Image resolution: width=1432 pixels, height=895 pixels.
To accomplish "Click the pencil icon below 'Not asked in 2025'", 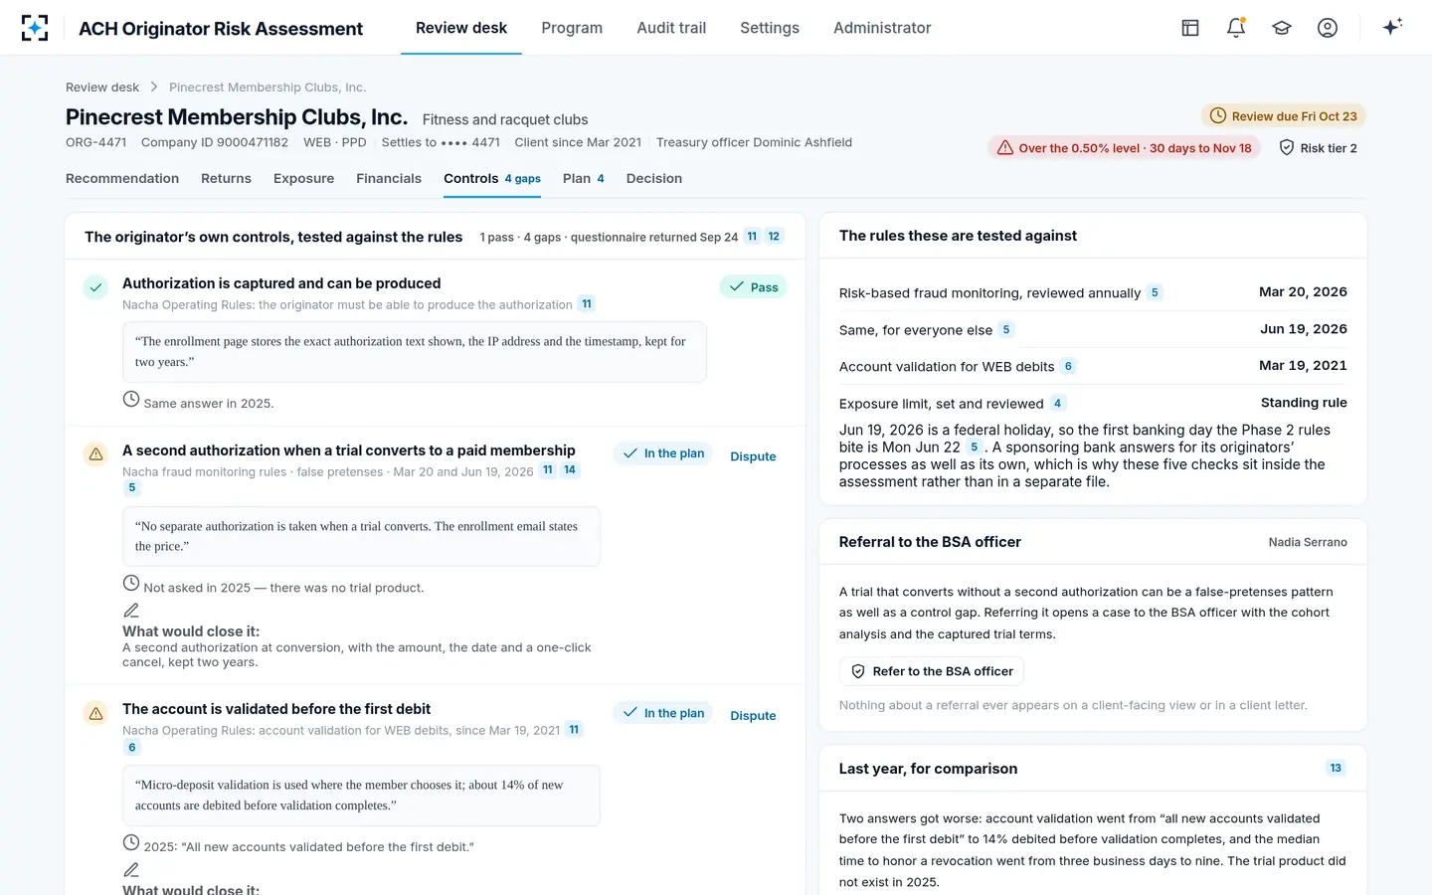I will pos(131,611).
